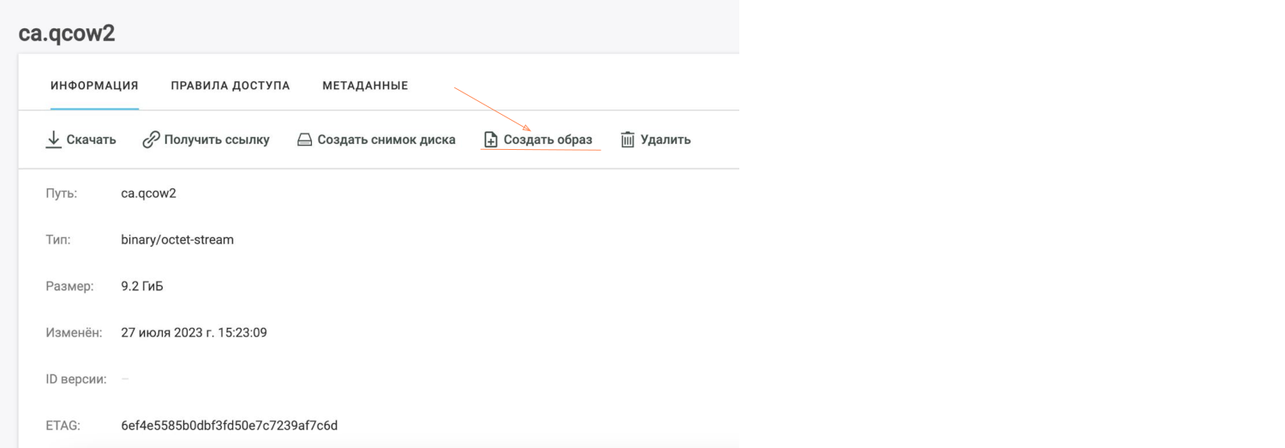Click the chain link icon

click(x=151, y=140)
